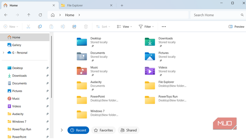Click the Recent button
246x139 pixels.
pos(78,130)
